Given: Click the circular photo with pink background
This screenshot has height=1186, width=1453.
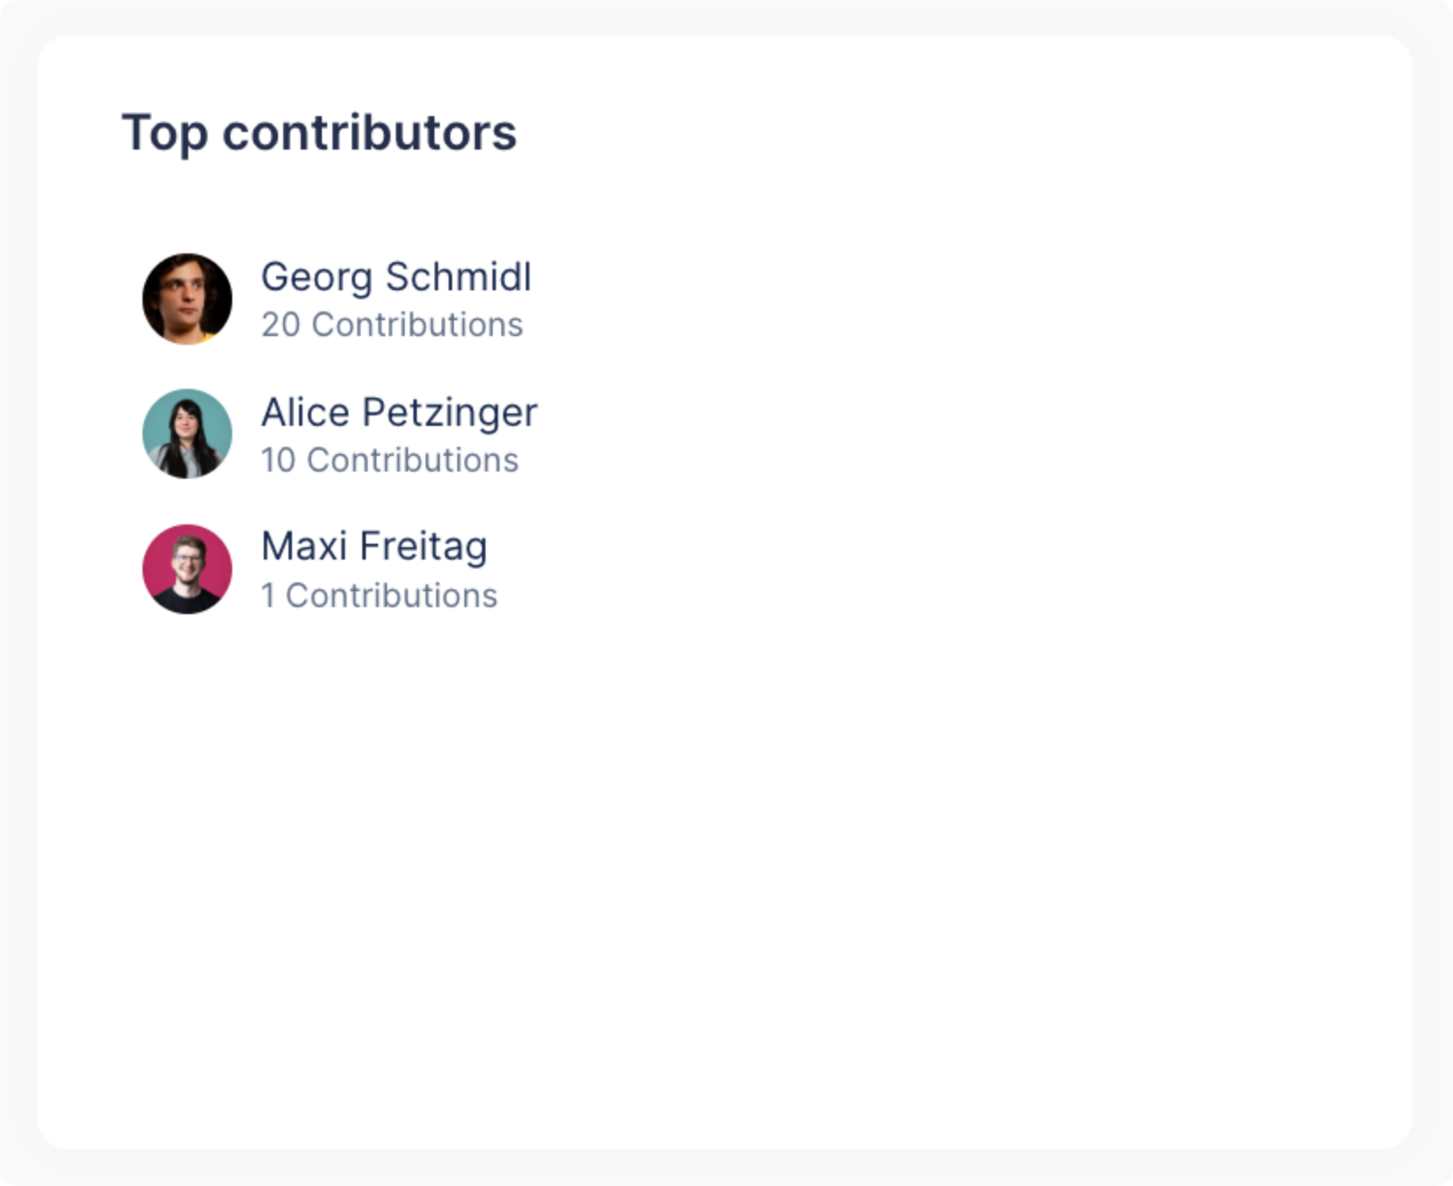Looking at the screenshot, I should pyautogui.click(x=186, y=567).
